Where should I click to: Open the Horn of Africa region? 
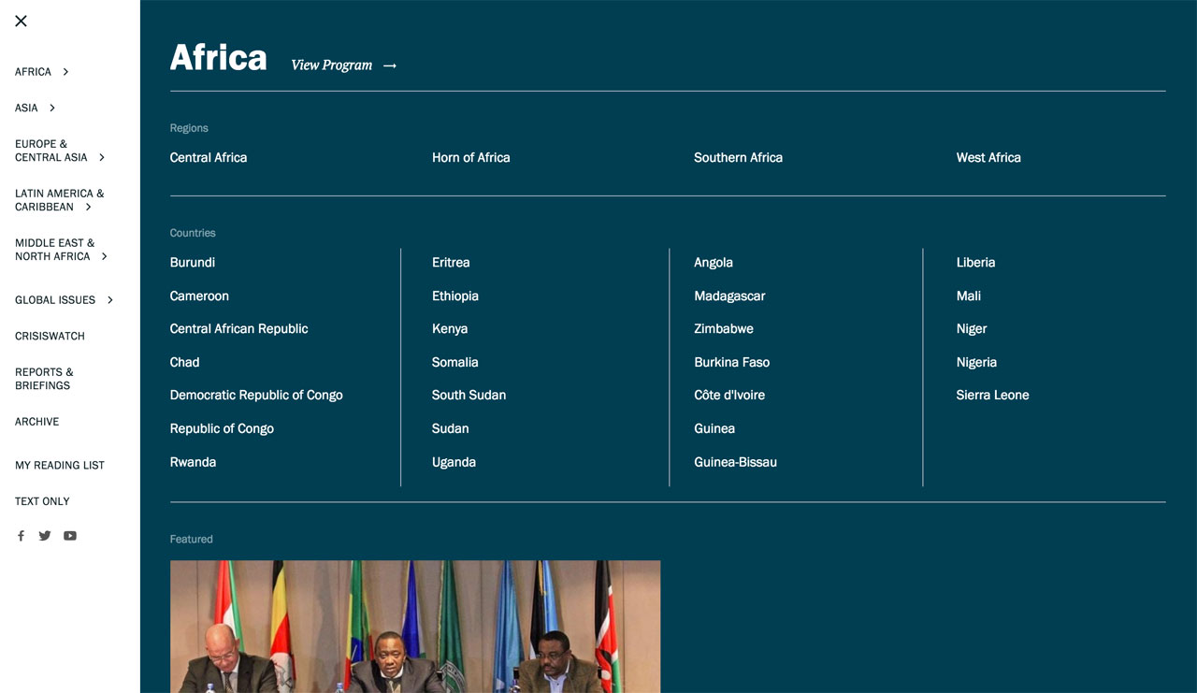point(471,157)
